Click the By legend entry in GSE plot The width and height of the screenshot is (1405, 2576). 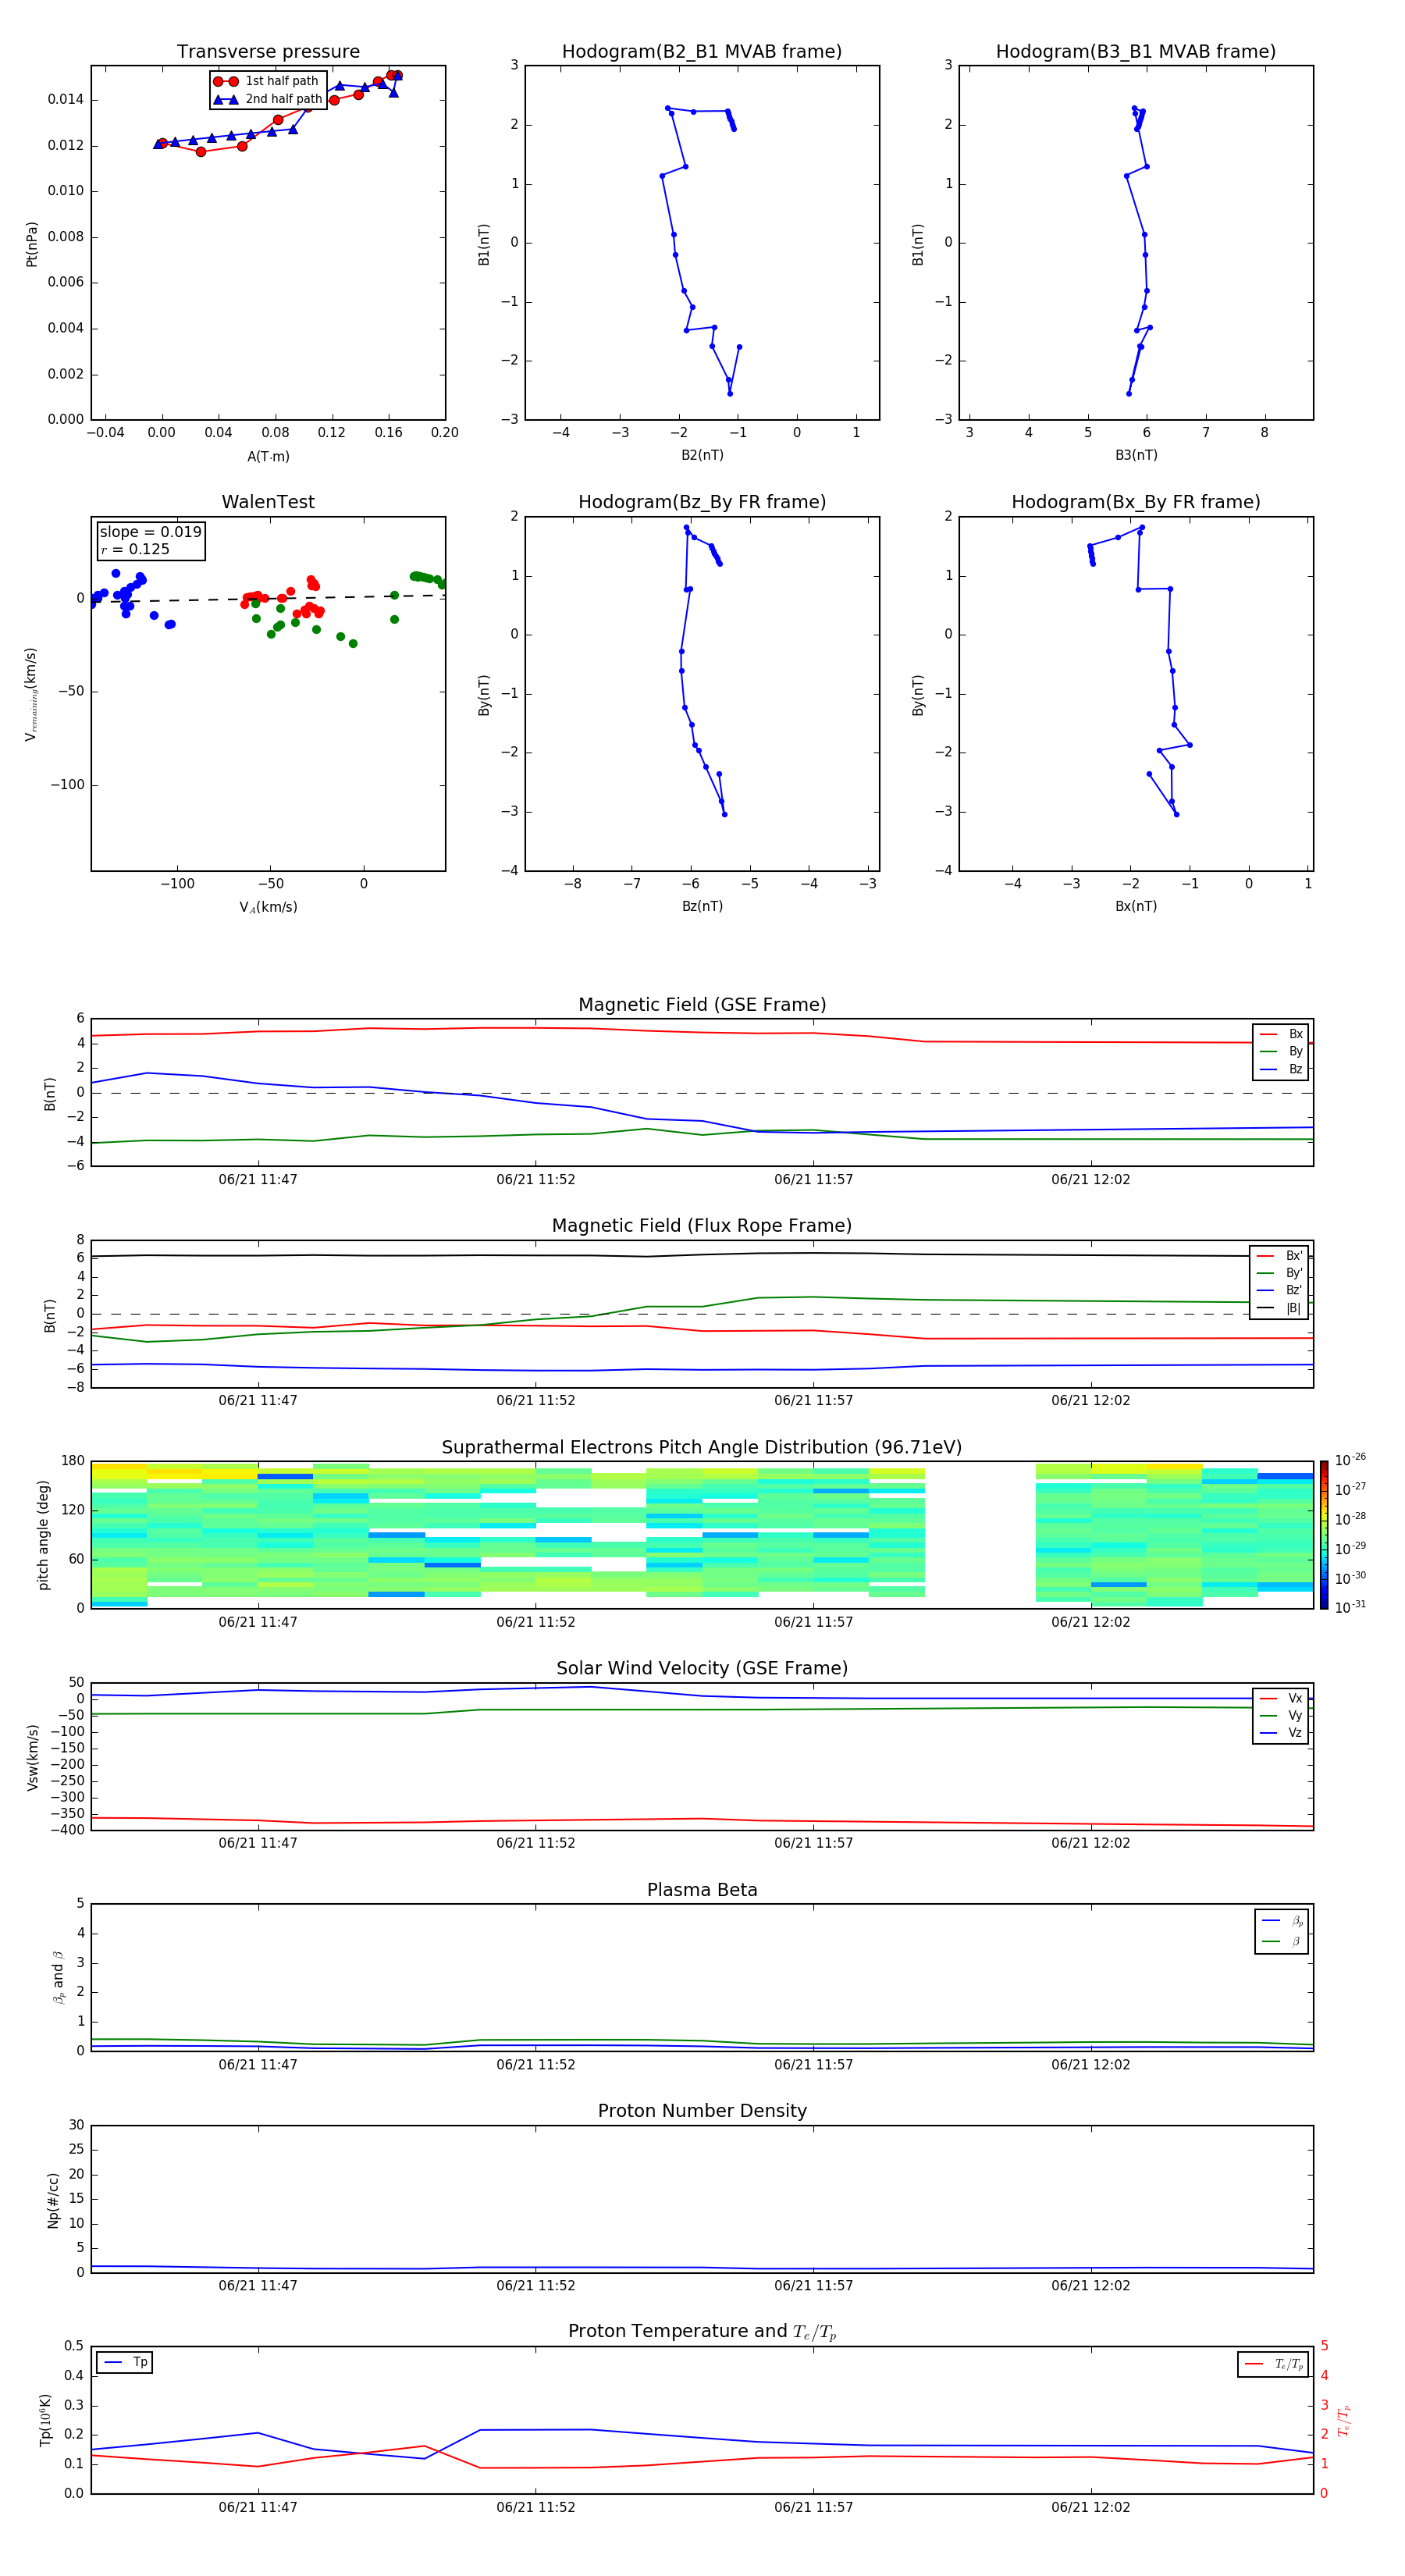point(1281,1051)
